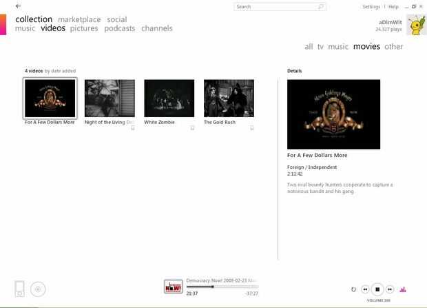Filter videos by movies
Image resolution: width=427 pixels, height=308 pixels.
point(366,47)
